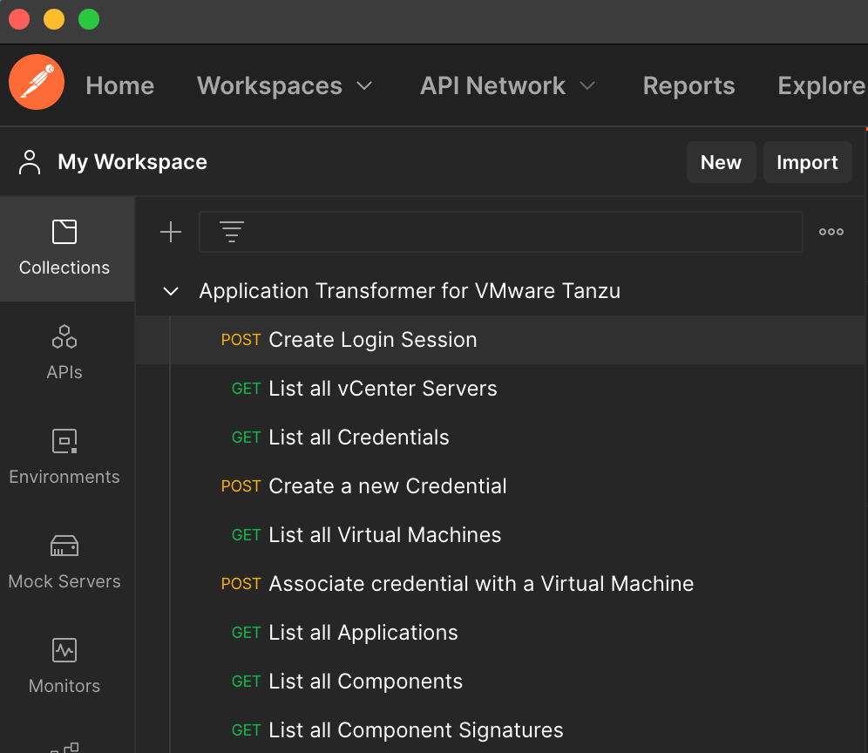Select the Create Login Session request

click(372, 340)
